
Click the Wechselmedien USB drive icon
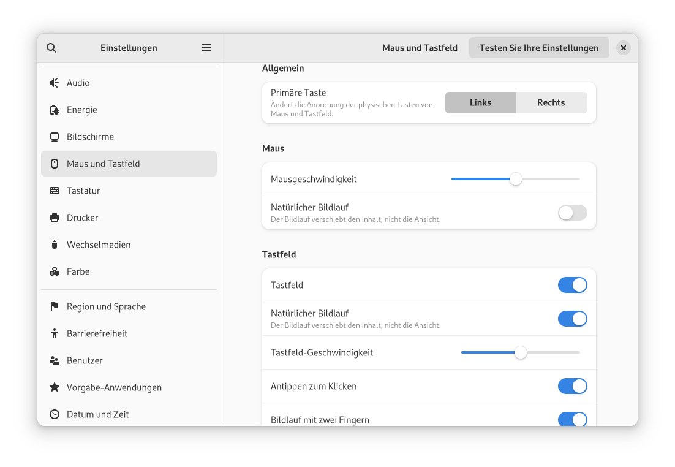pos(55,245)
